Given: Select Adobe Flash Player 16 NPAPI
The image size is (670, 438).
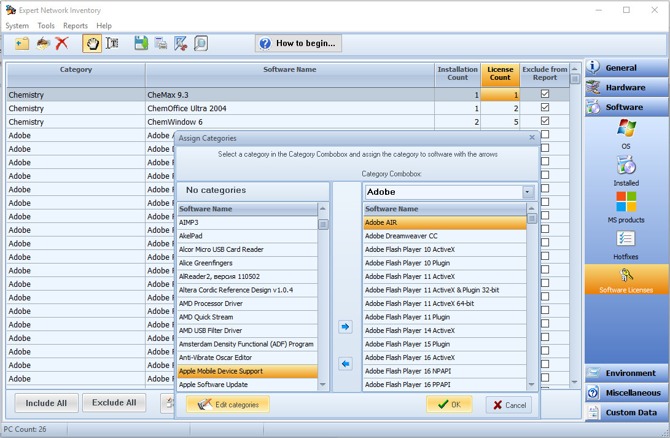Looking at the screenshot, I should (445, 371).
